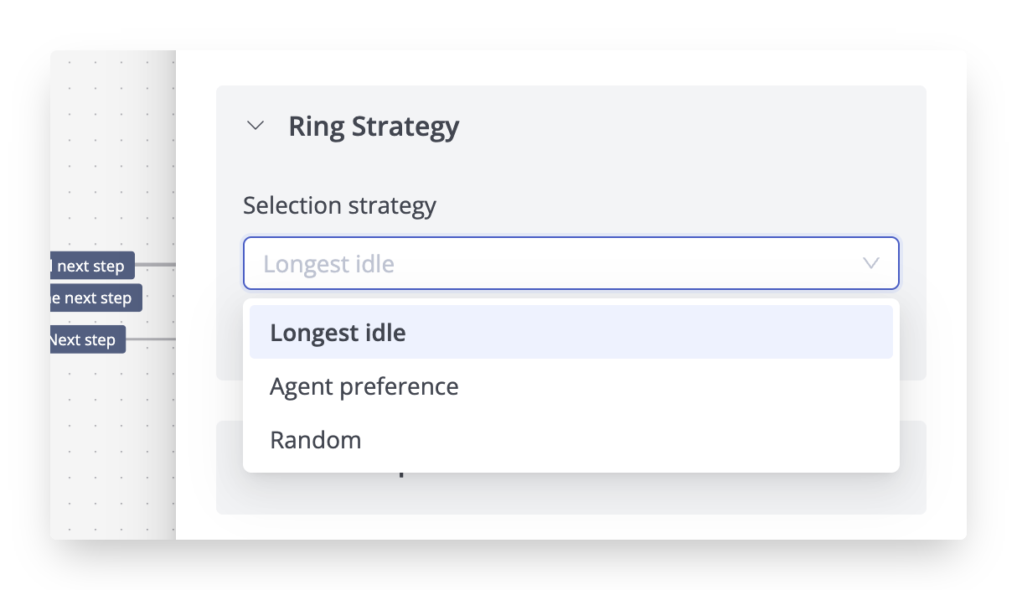Image resolution: width=1017 pixels, height=590 pixels.
Task: Click the connector line from top next step label
Action: point(155,265)
